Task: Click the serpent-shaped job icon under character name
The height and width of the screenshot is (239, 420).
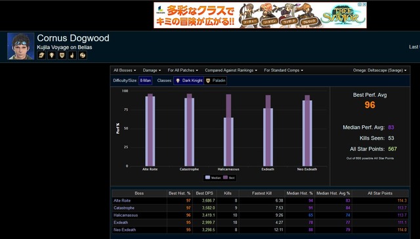Action: [x=41, y=55]
